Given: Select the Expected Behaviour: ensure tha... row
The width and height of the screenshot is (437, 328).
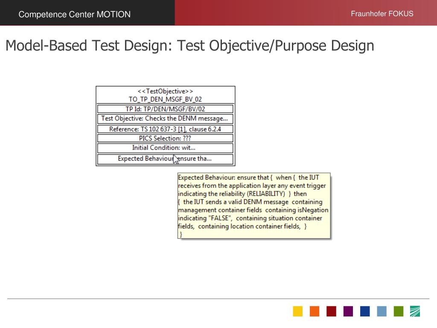Looking at the screenshot, I should click(x=165, y=159).
